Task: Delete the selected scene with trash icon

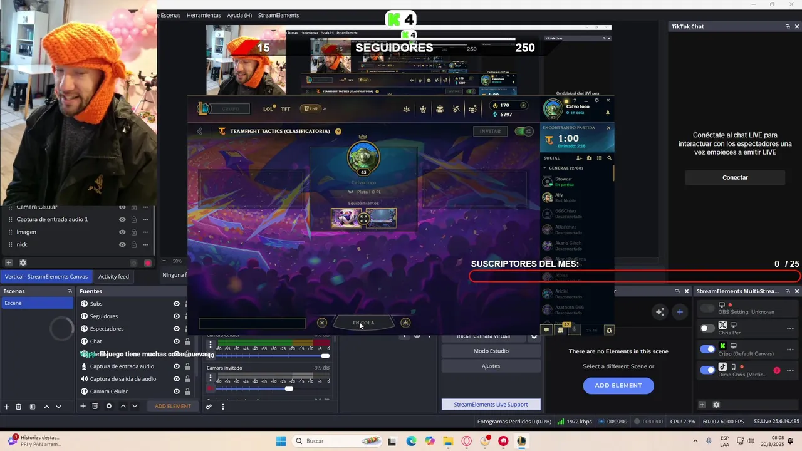Action: (19, 407)
